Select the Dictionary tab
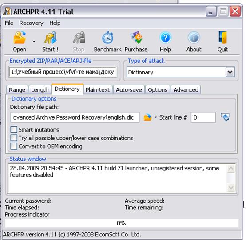 tap(67, 89)
